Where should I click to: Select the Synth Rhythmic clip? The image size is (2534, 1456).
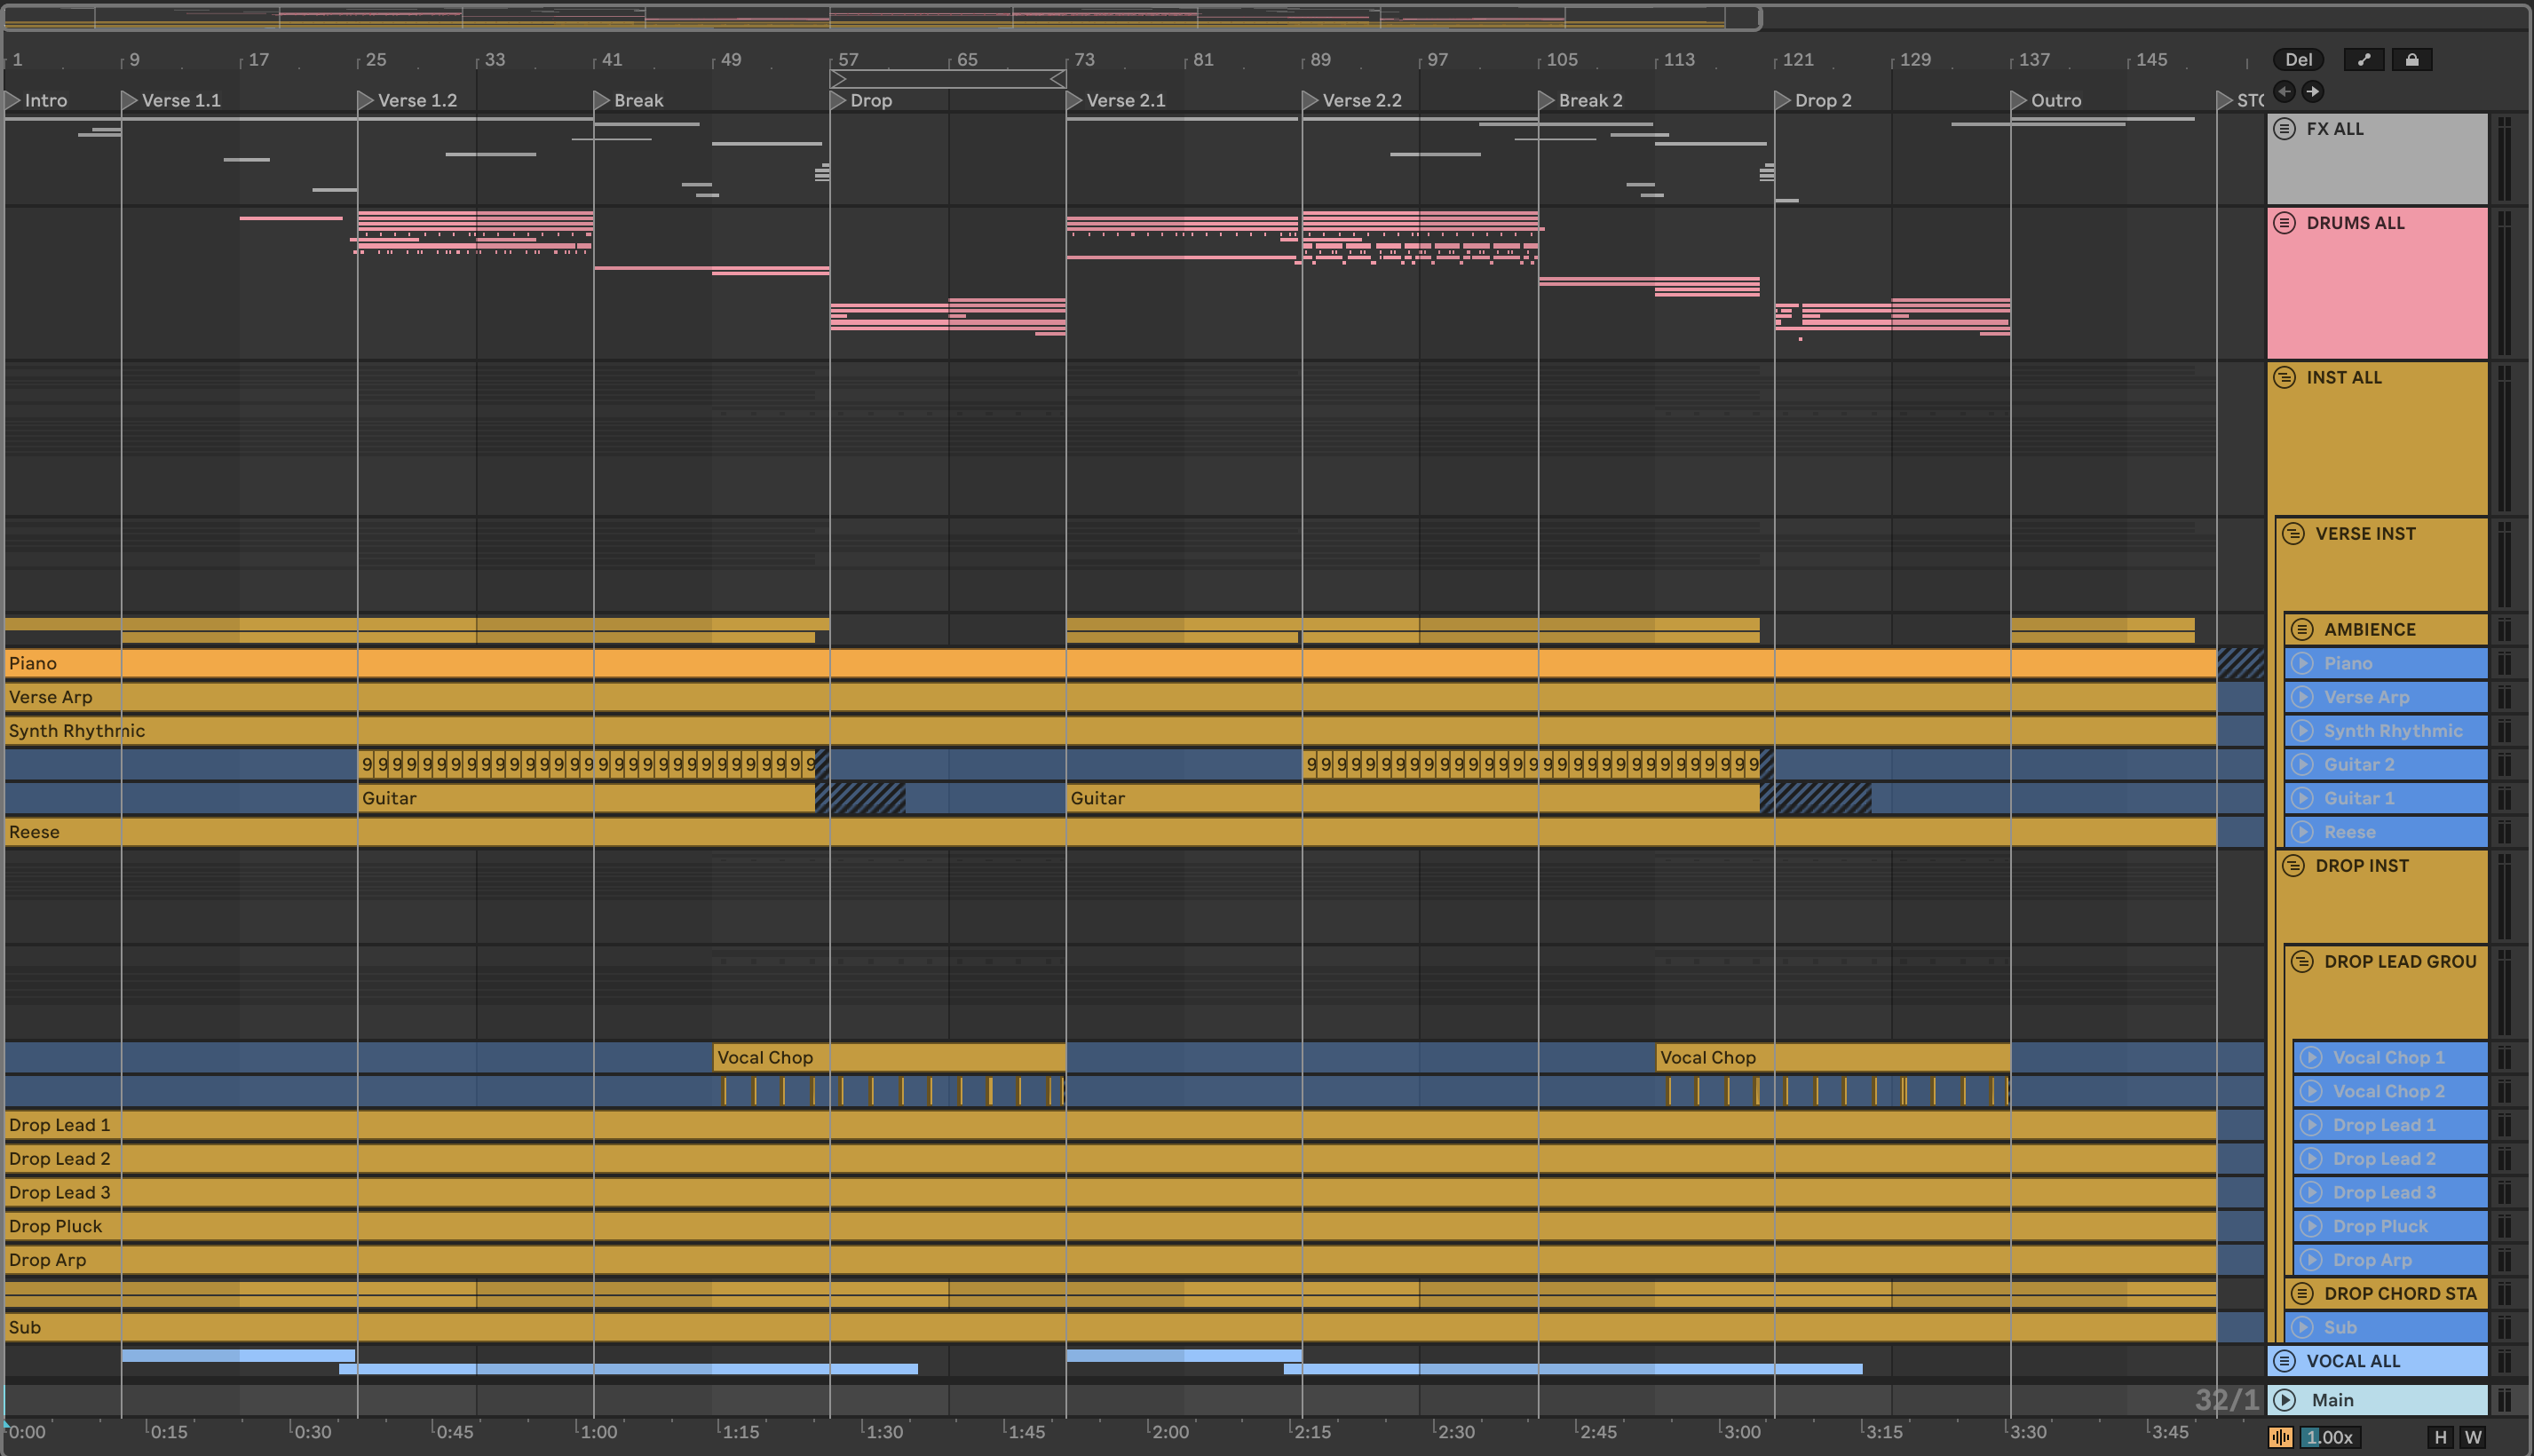[1110, 731]
